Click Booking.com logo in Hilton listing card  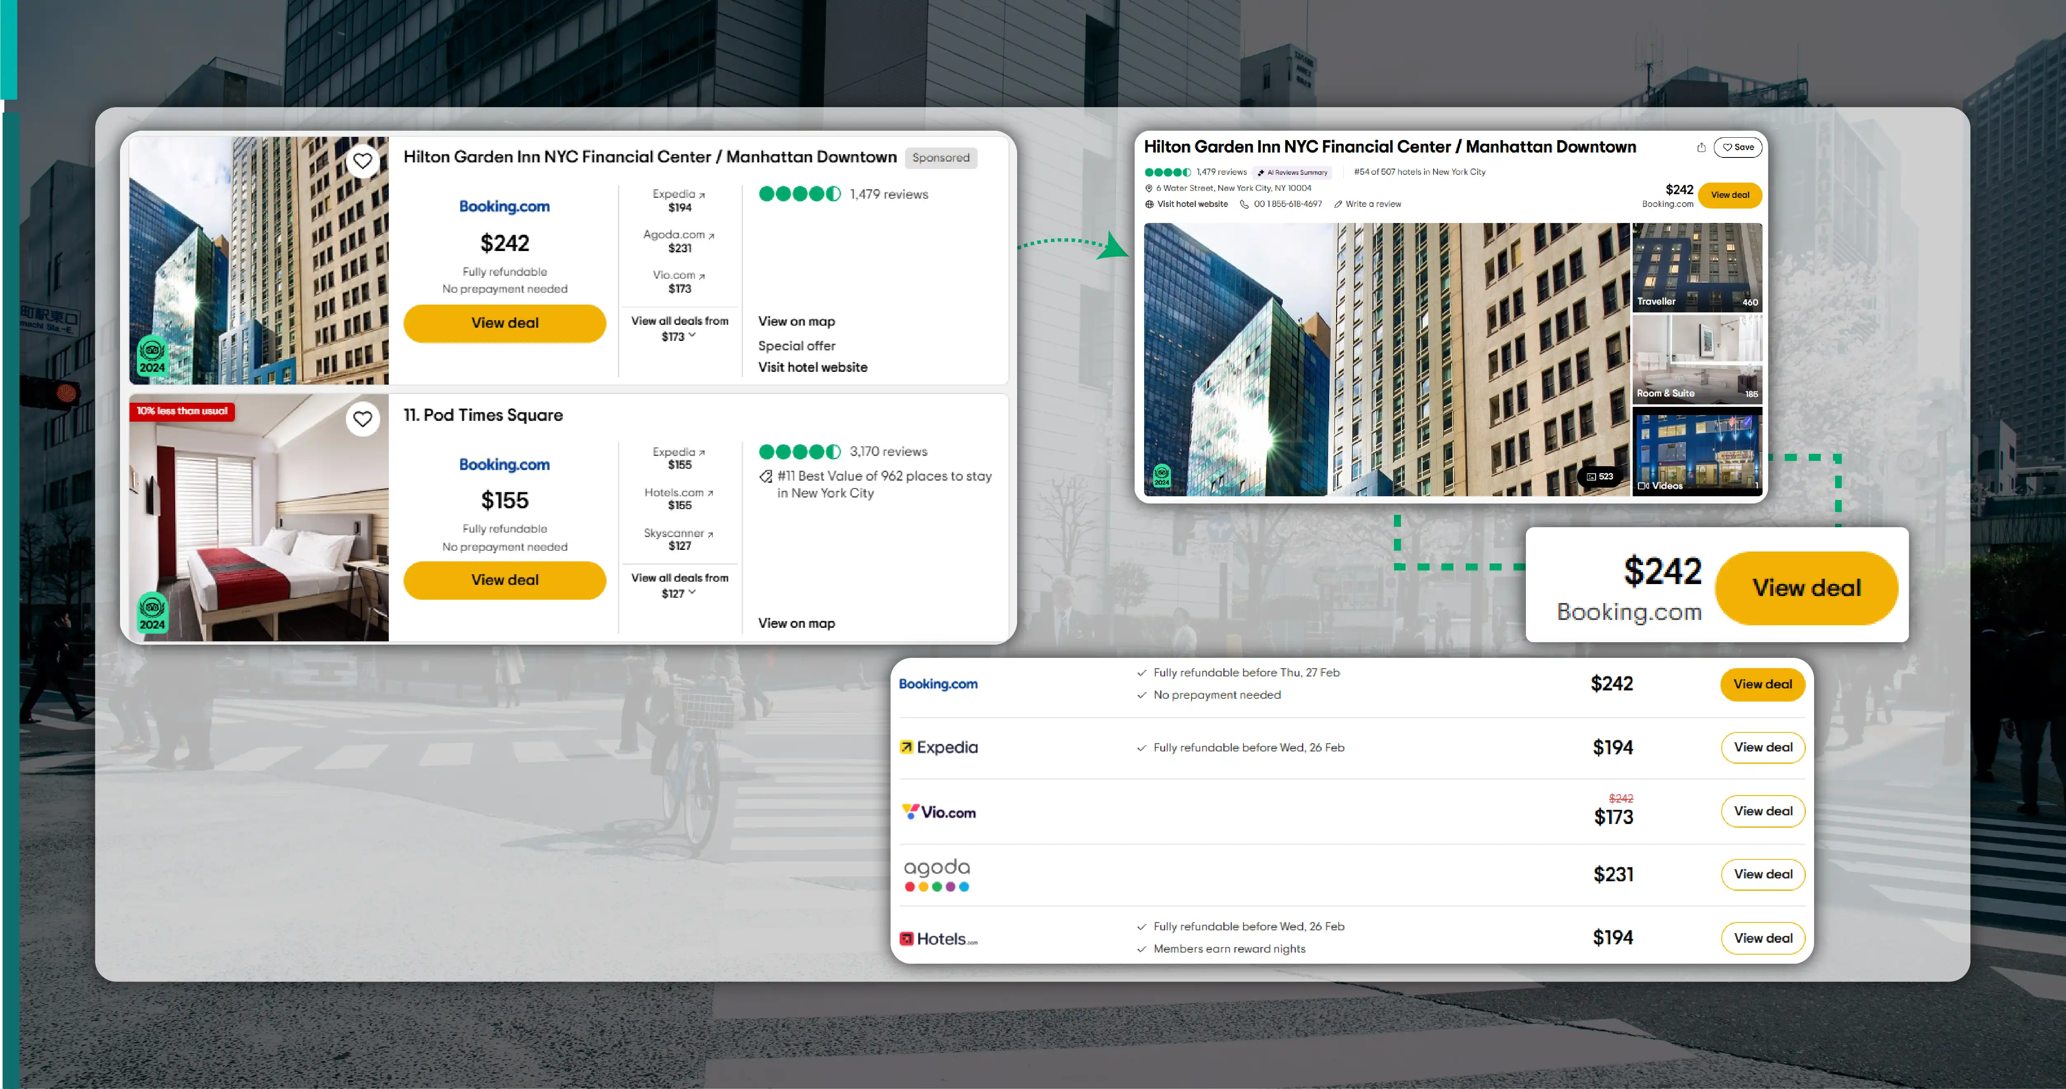[x=505, y=207]
